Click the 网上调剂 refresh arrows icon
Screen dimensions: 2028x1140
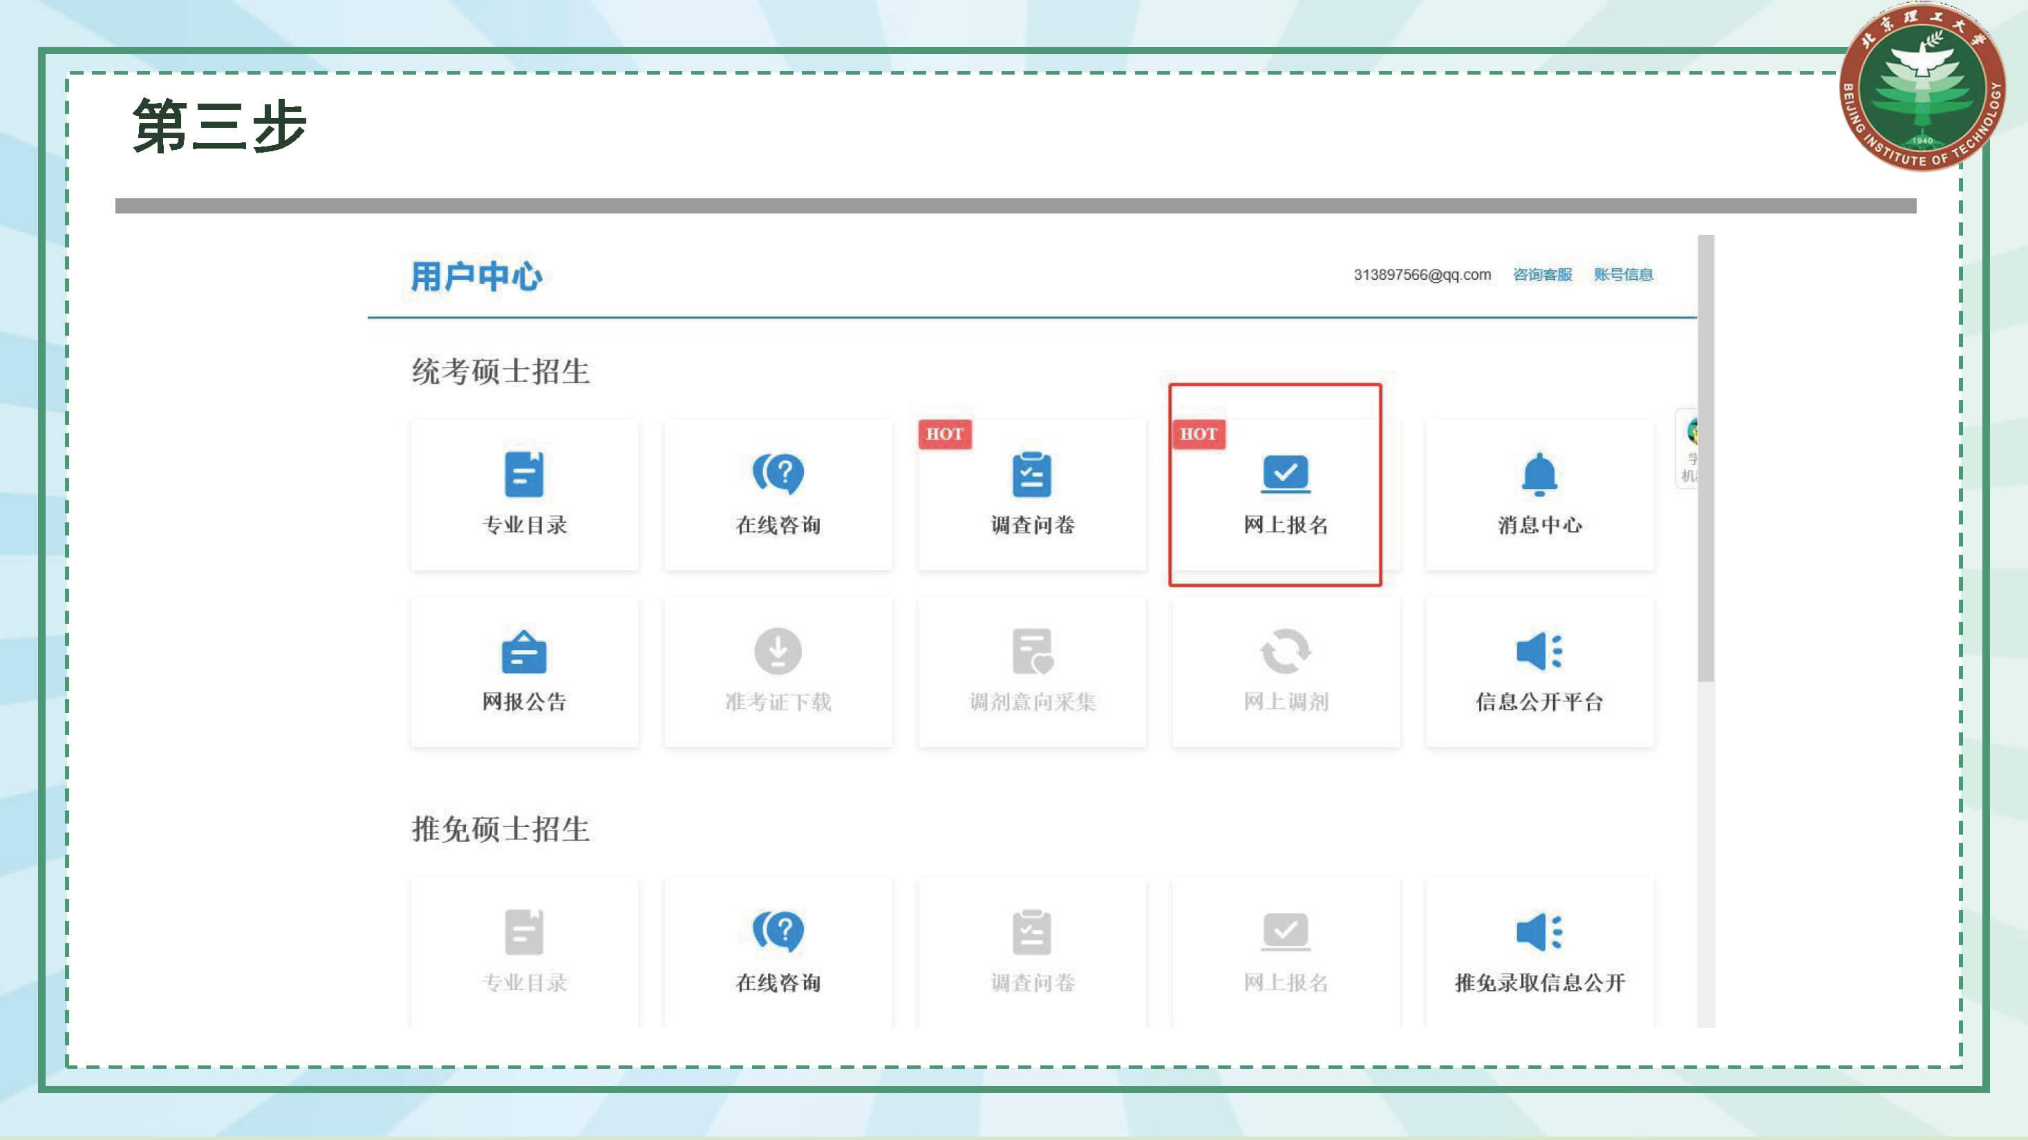click(1285, 652)
